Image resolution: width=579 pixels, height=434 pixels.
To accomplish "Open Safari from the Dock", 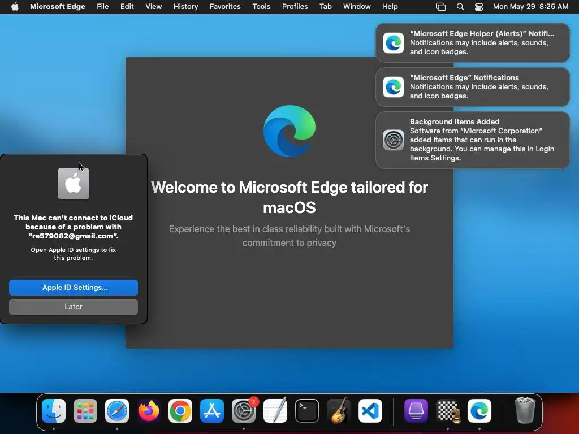I will coord(117,411).
